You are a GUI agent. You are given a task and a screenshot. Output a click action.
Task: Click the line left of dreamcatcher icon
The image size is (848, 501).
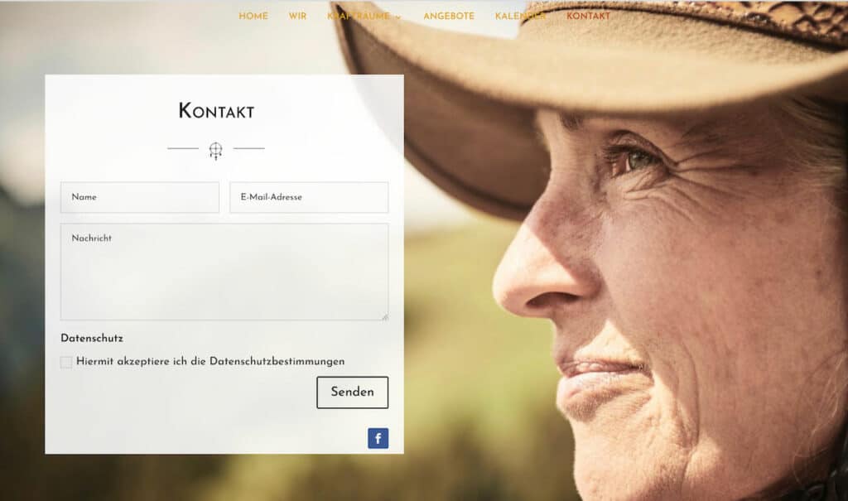point(183,148)
